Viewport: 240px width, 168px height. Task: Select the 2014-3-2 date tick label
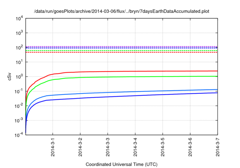pyautogui.click(x=80, y=147)
